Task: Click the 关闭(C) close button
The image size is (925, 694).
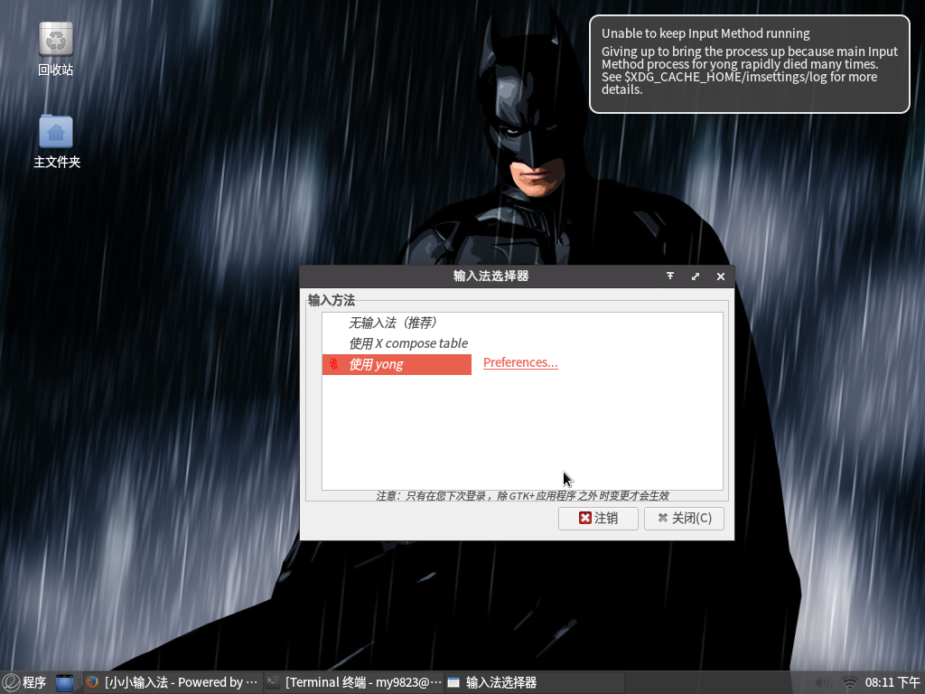Action: point(684,518)
